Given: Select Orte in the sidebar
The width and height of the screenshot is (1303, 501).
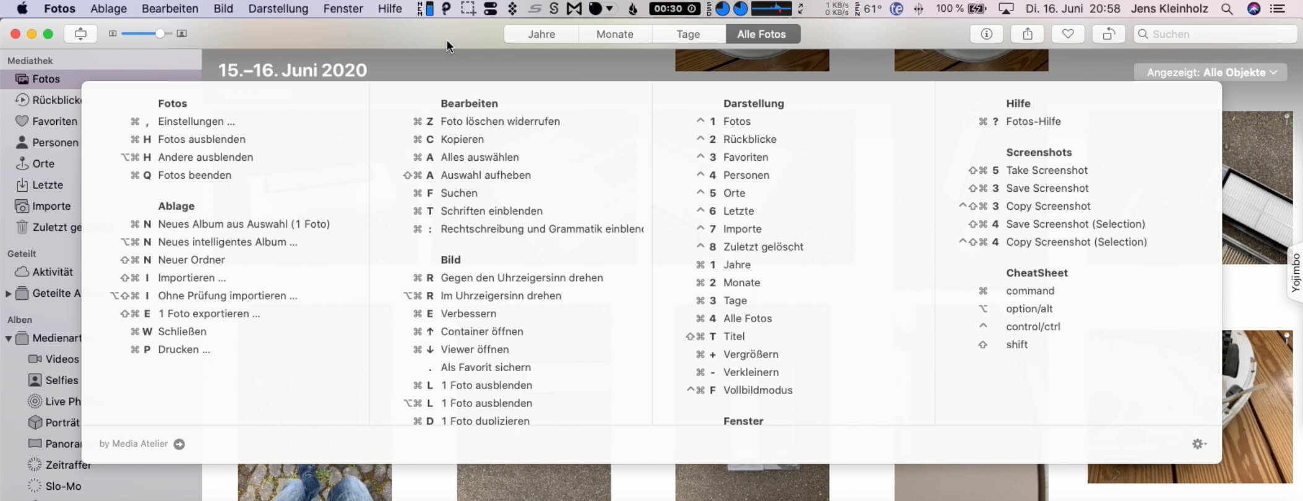Looking at the screenshot, I should tap(35, 163).
